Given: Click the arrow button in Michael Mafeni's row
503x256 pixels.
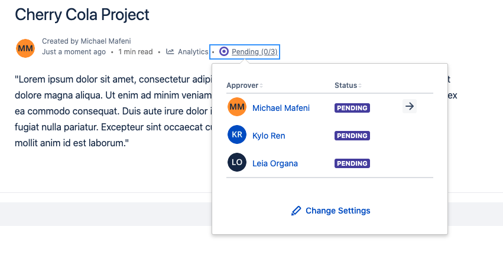Looking at the screenshot, I should 410,107.
